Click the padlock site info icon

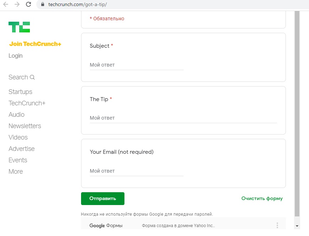click(43, 4)
